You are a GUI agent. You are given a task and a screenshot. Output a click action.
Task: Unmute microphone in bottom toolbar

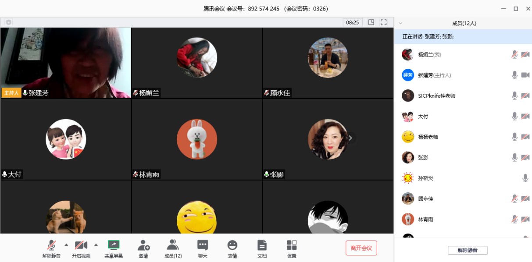coord(52,248)
